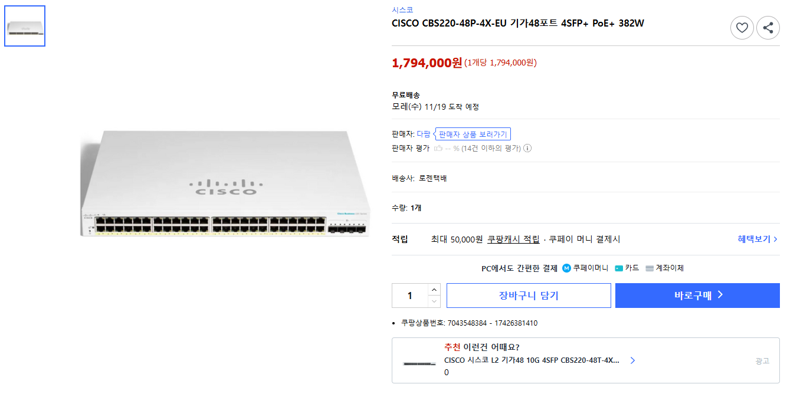This screenshot has height=397, width=787.
Task: Increase quantity with the up arrow
Action: [x=434, y=290]
